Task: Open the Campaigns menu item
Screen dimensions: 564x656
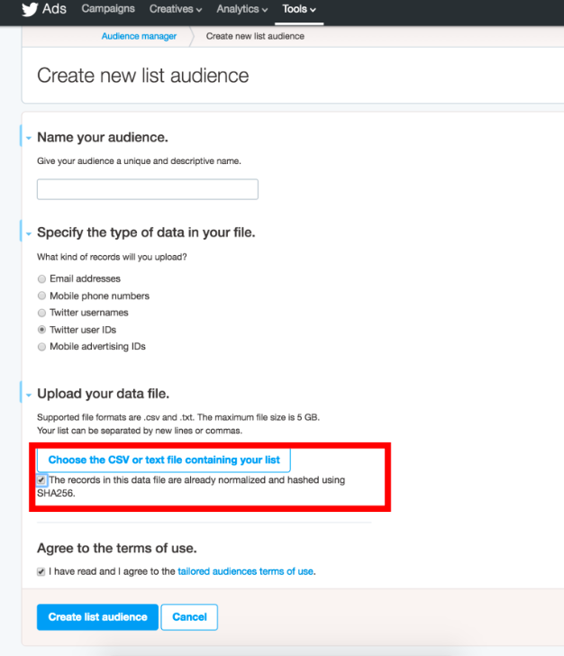Action: pyautogui.click(x=108, y=9)
